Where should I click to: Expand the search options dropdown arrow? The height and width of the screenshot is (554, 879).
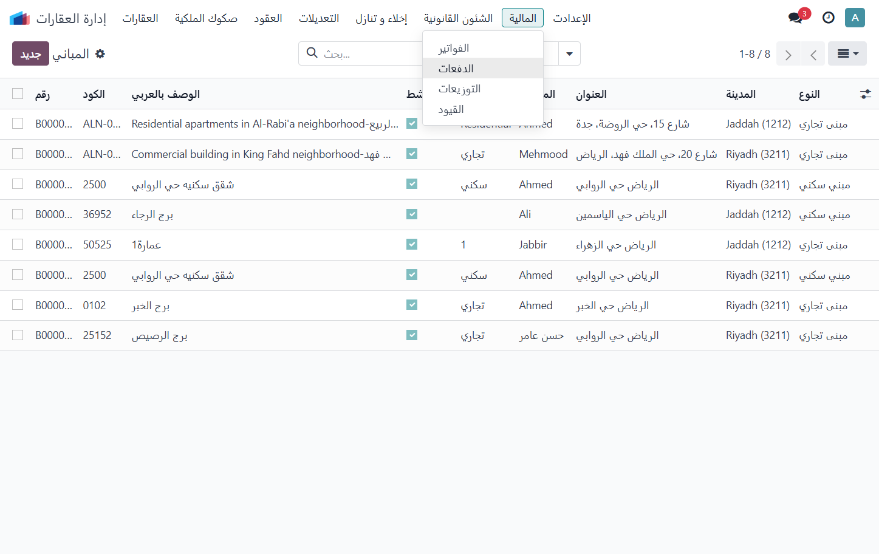click(x=569, y=53)
